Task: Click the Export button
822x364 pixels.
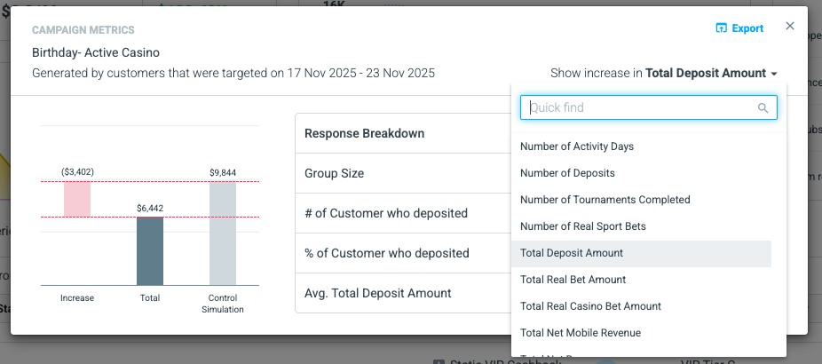Action: pos(739,28)
